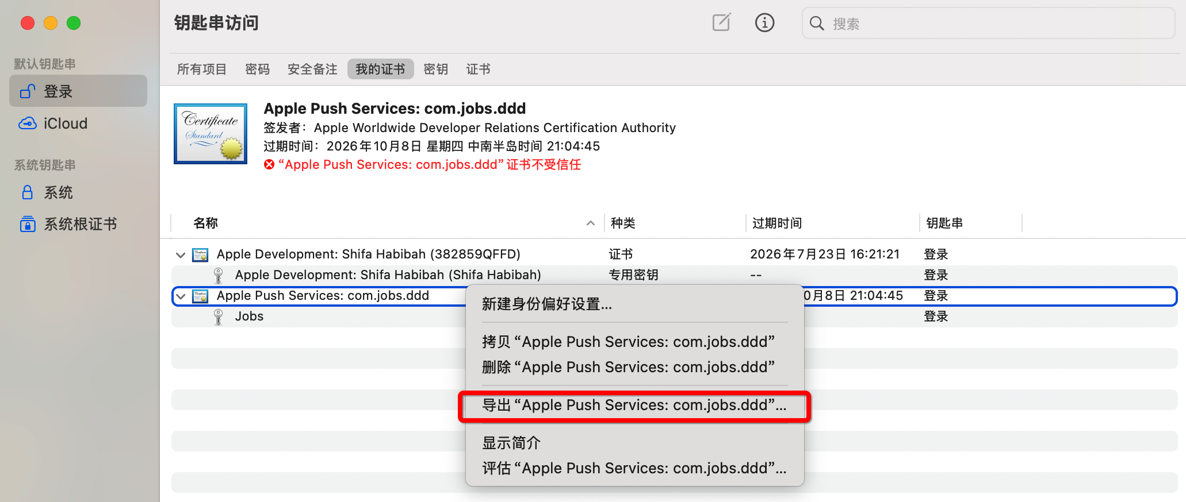Screen dimensions: 1186x502
Task: Choose 新建身份偏好设置 from context menu
Action: click(634, 304)
